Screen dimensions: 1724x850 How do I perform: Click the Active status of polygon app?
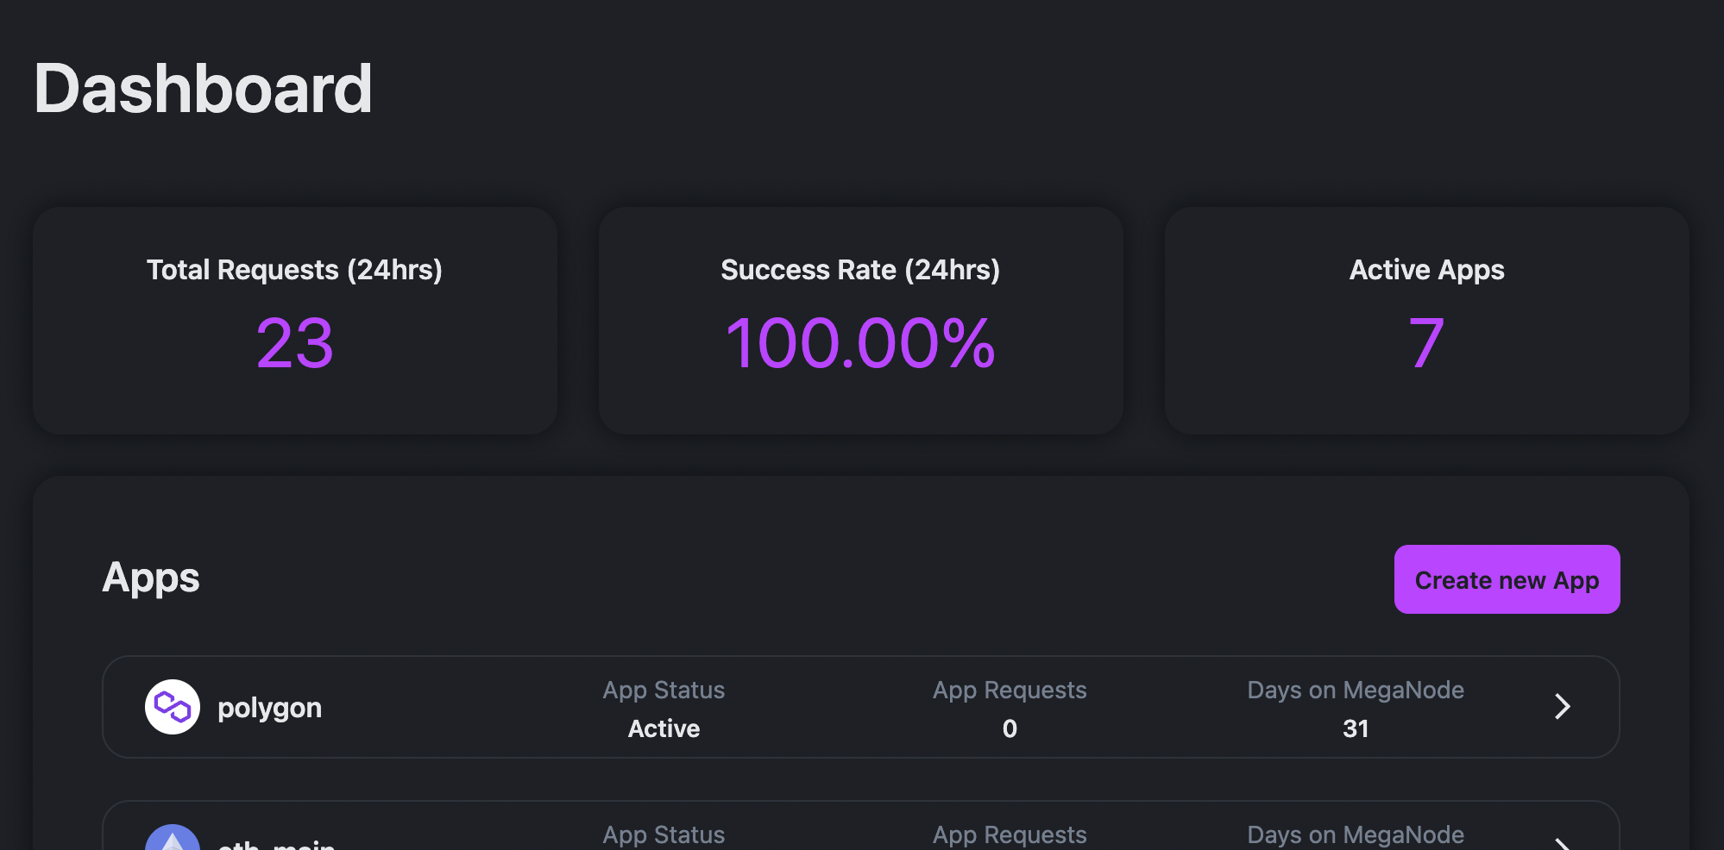click(664, 728)
